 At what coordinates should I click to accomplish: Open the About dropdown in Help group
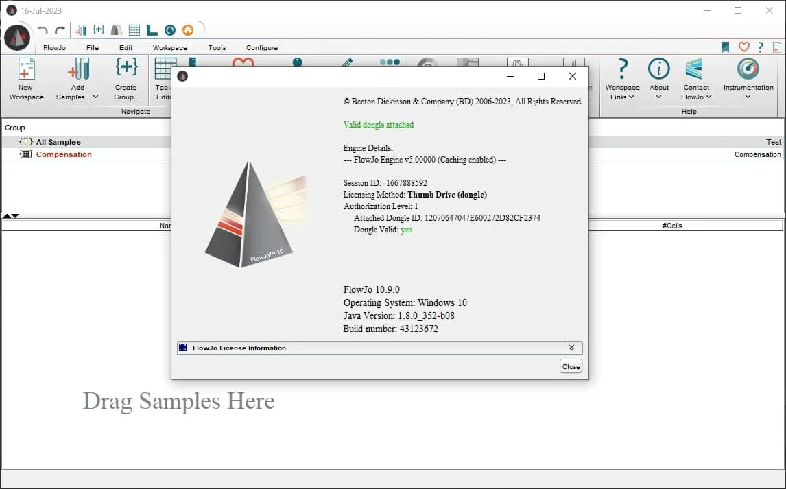[x=658, y=79]
